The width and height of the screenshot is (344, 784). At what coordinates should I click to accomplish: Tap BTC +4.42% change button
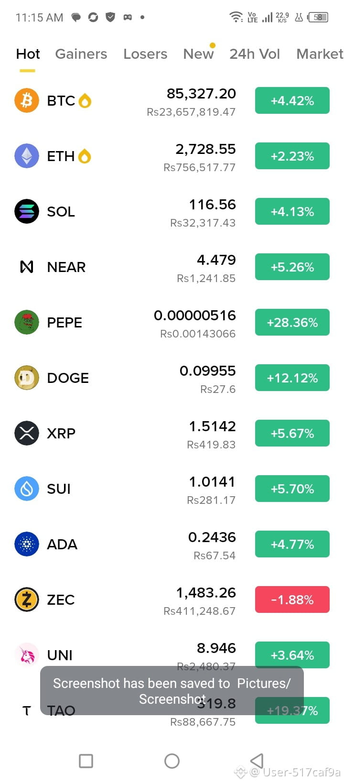pyautogui.click(x=292, y=100)
